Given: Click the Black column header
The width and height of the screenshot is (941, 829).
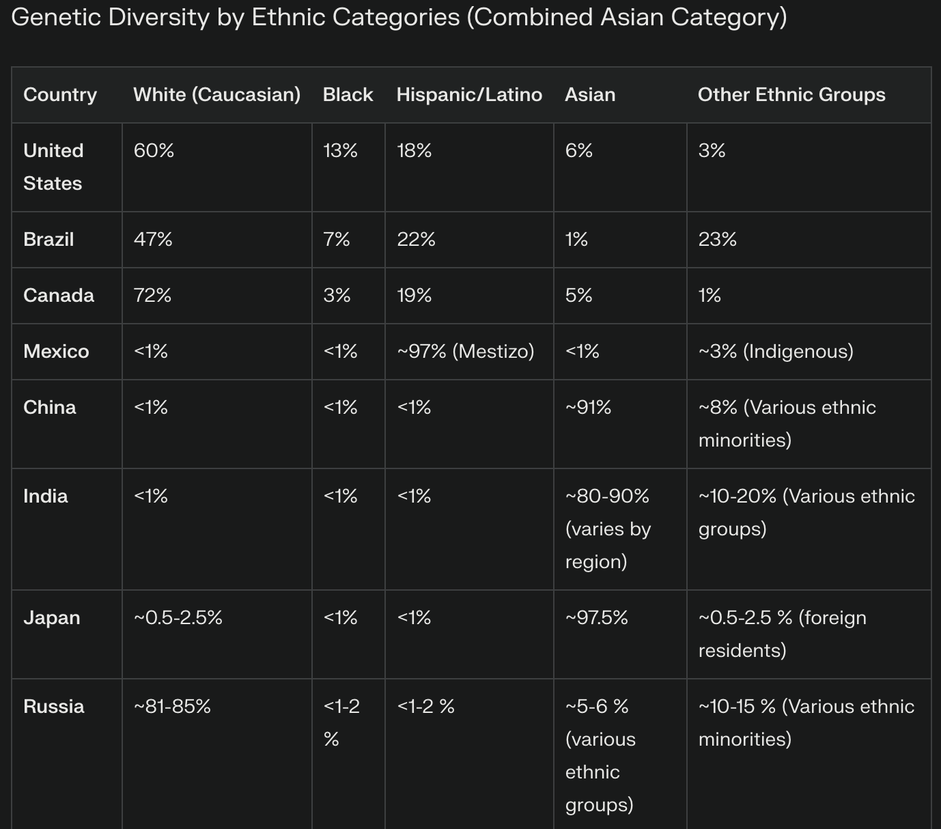Looking at the screenshot, I should (x=348, y=95).
